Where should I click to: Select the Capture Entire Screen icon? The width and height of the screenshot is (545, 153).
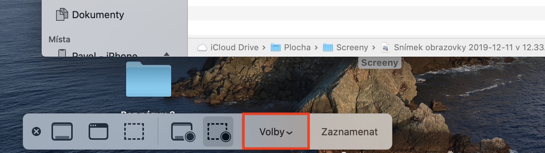point(62,132)
